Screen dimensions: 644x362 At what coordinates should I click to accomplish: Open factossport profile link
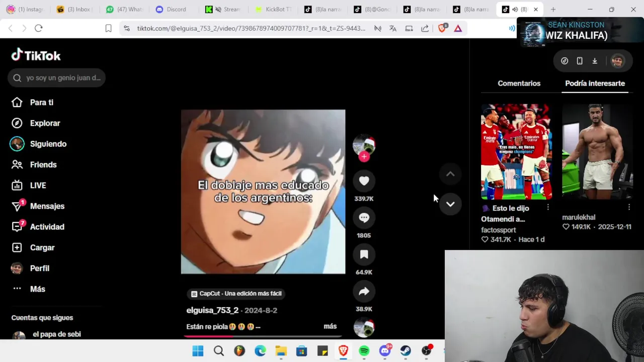[499, 230]
